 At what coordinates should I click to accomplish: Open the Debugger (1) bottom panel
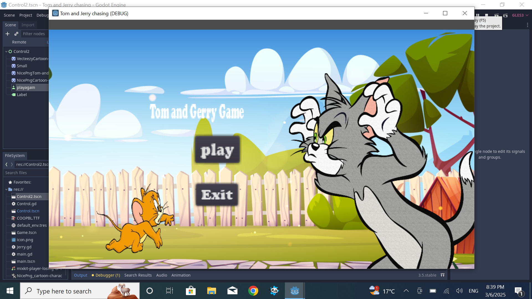pyautogui.click(x=106, y=275)
